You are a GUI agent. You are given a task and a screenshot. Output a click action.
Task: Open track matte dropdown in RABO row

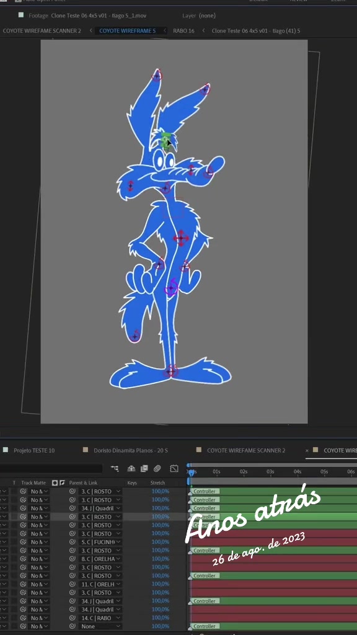click(x=39, y=618)
